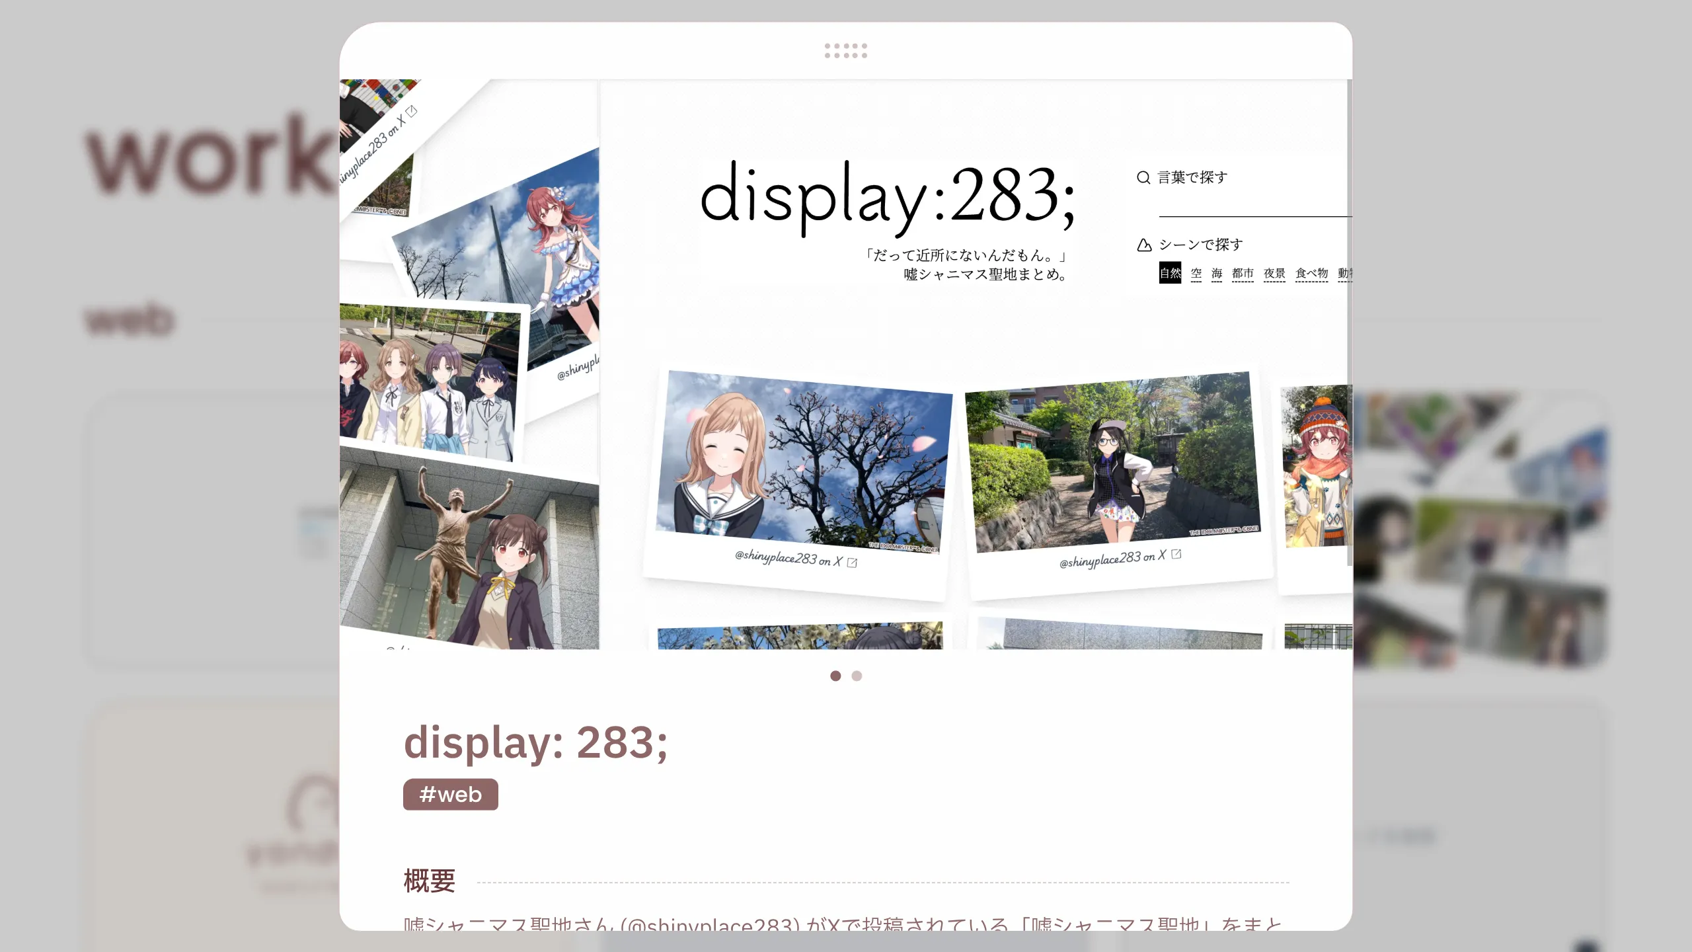Click the subtitle 嘘シャニマス聖地まとめ。
The width and height of the screenshot is (1692, 952).
click(x=986, y=274)
